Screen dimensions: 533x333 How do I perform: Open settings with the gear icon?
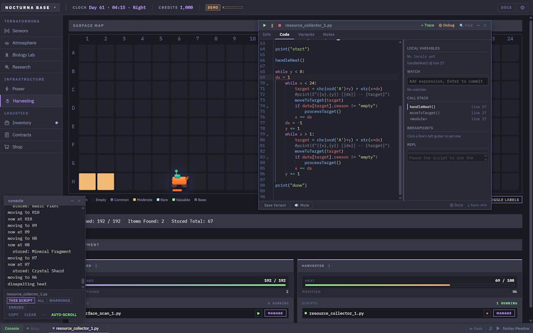click(523, 7)
